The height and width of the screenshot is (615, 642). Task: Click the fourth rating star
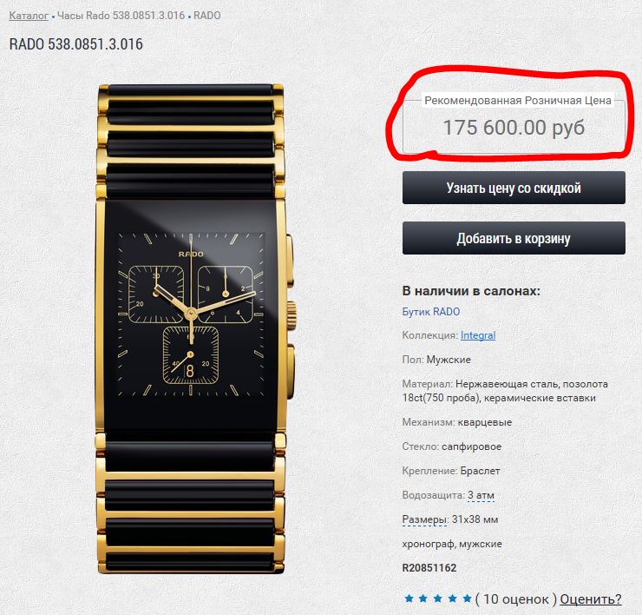click(x=452, y=598)
